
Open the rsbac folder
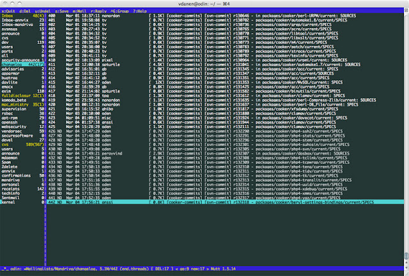[22, 113]
